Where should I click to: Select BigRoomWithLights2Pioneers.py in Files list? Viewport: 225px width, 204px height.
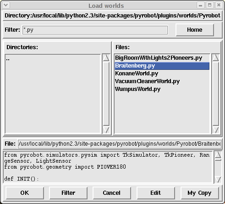(x=162, y=58)
